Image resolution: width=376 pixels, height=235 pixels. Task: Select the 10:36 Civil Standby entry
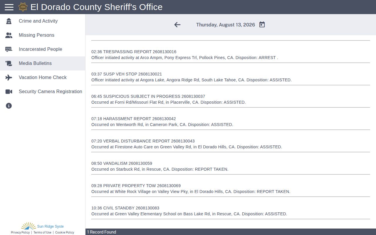(x=125, y=208)
